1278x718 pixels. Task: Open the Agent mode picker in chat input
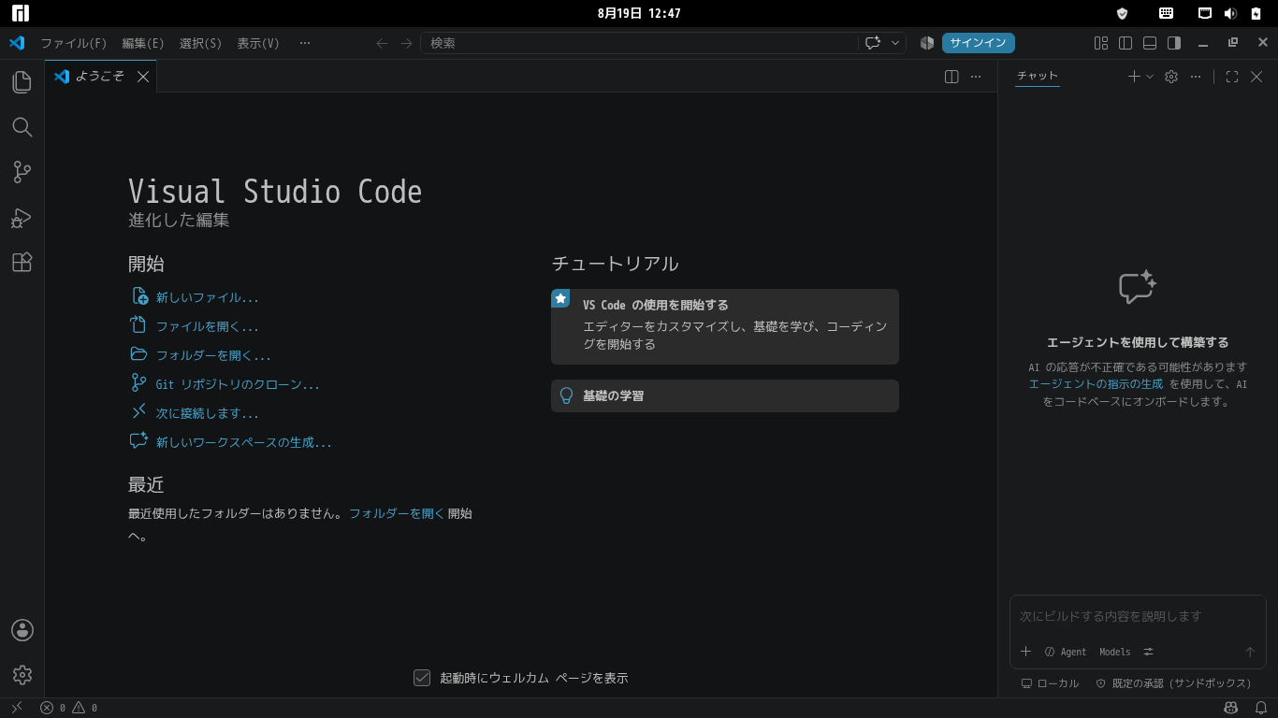[x=1065, y=652]
